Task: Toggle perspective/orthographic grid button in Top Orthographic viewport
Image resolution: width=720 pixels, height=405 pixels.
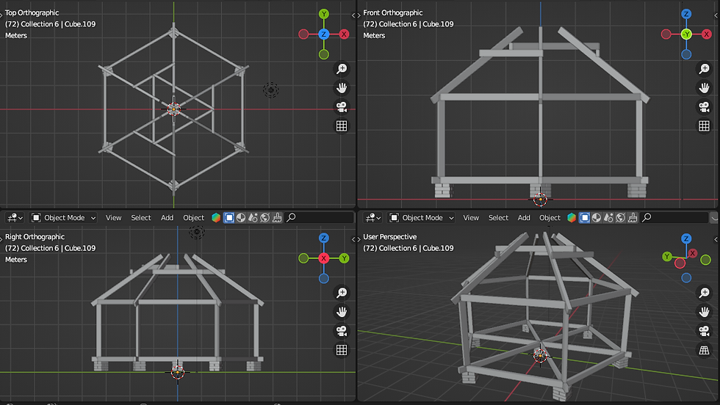Action: click(342, 126)
